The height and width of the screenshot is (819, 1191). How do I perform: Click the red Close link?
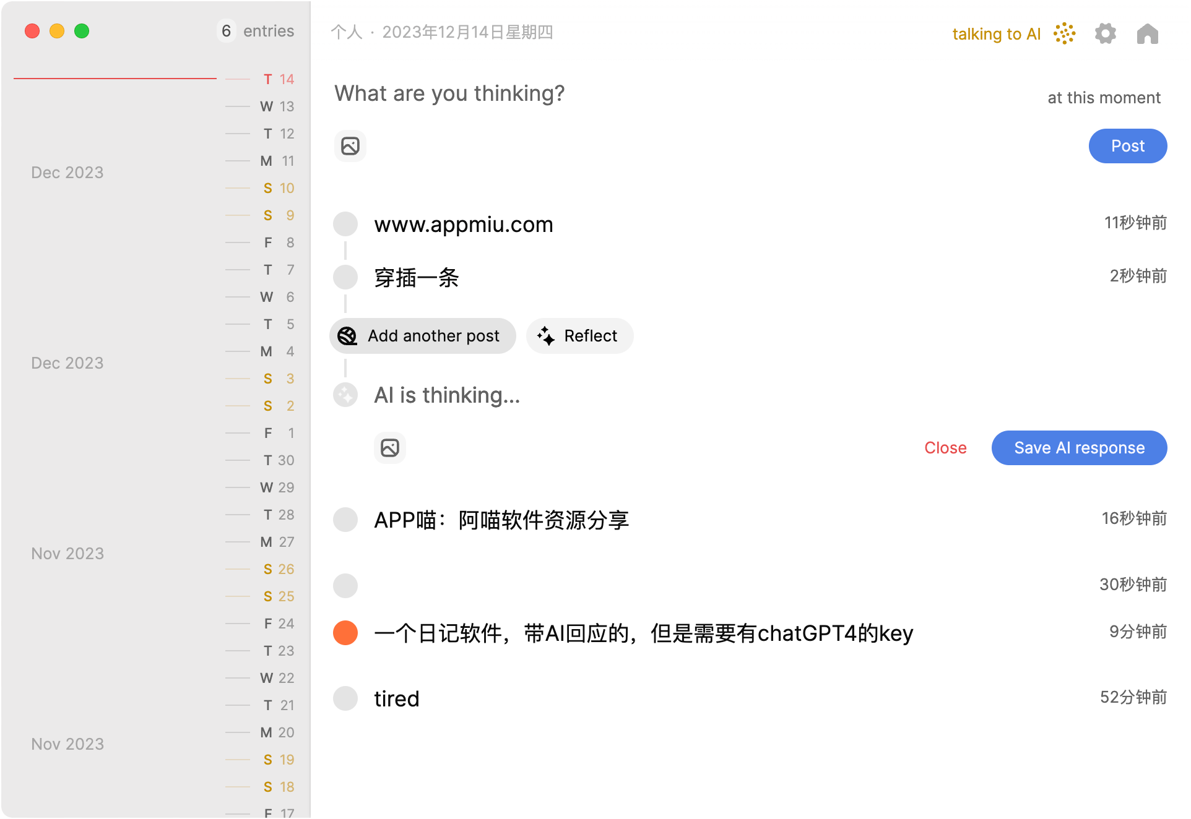(945, 447)
